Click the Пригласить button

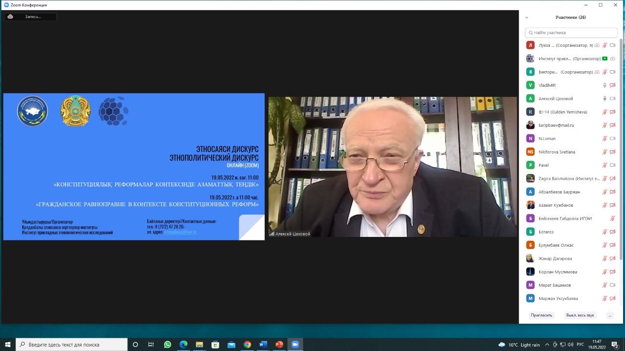pyautogui.click(x=542, y=315)
